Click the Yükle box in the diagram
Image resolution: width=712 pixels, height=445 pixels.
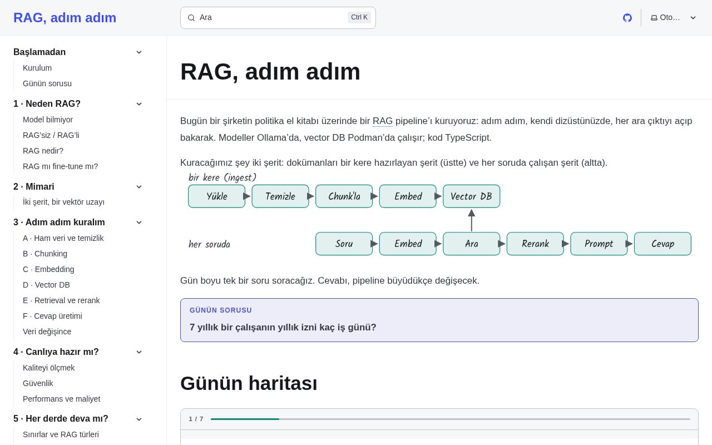point(217,196)
